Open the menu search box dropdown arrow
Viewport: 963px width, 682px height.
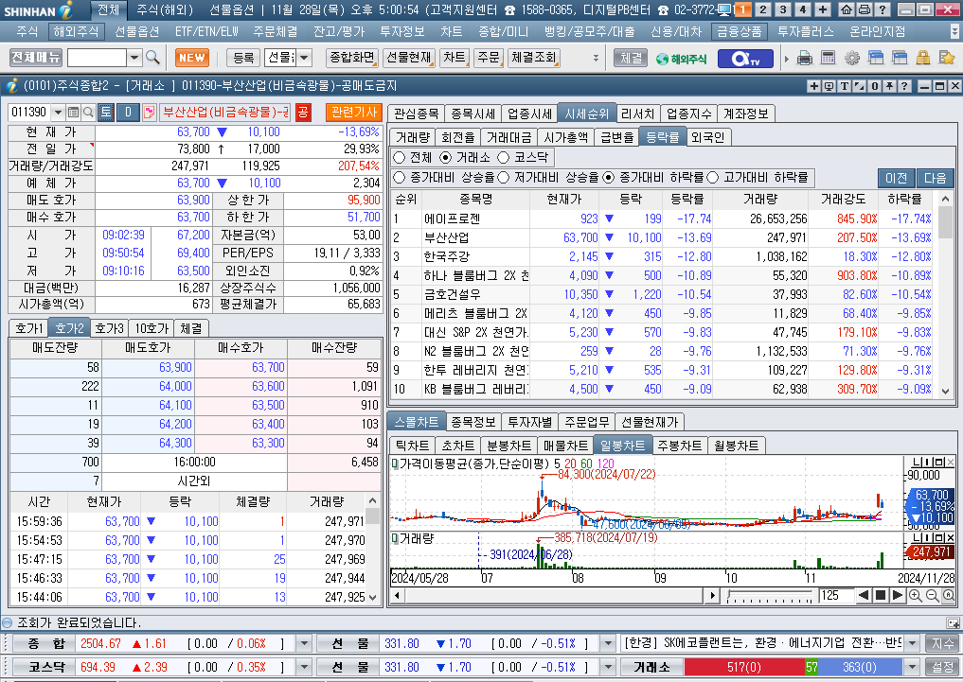pos(134,58)
